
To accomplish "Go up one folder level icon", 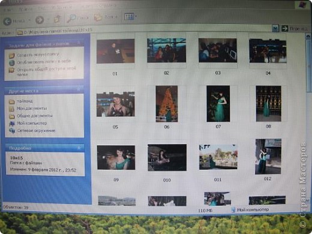I will pos(58,19).
